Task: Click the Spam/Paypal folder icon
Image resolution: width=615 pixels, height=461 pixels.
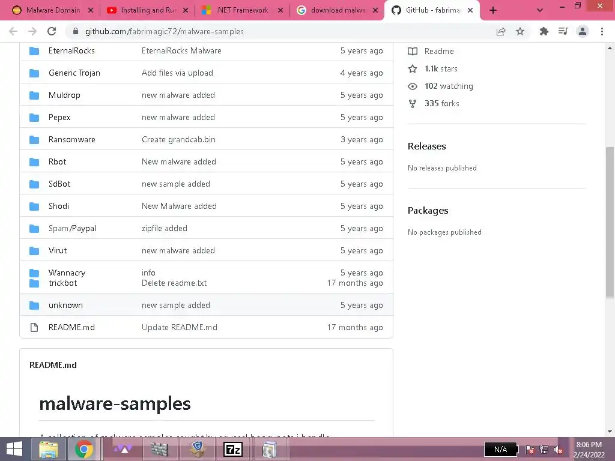Action: (34, 229)
